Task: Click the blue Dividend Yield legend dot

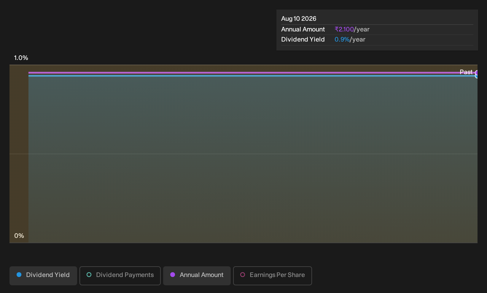Action: (x=19, y=275)
